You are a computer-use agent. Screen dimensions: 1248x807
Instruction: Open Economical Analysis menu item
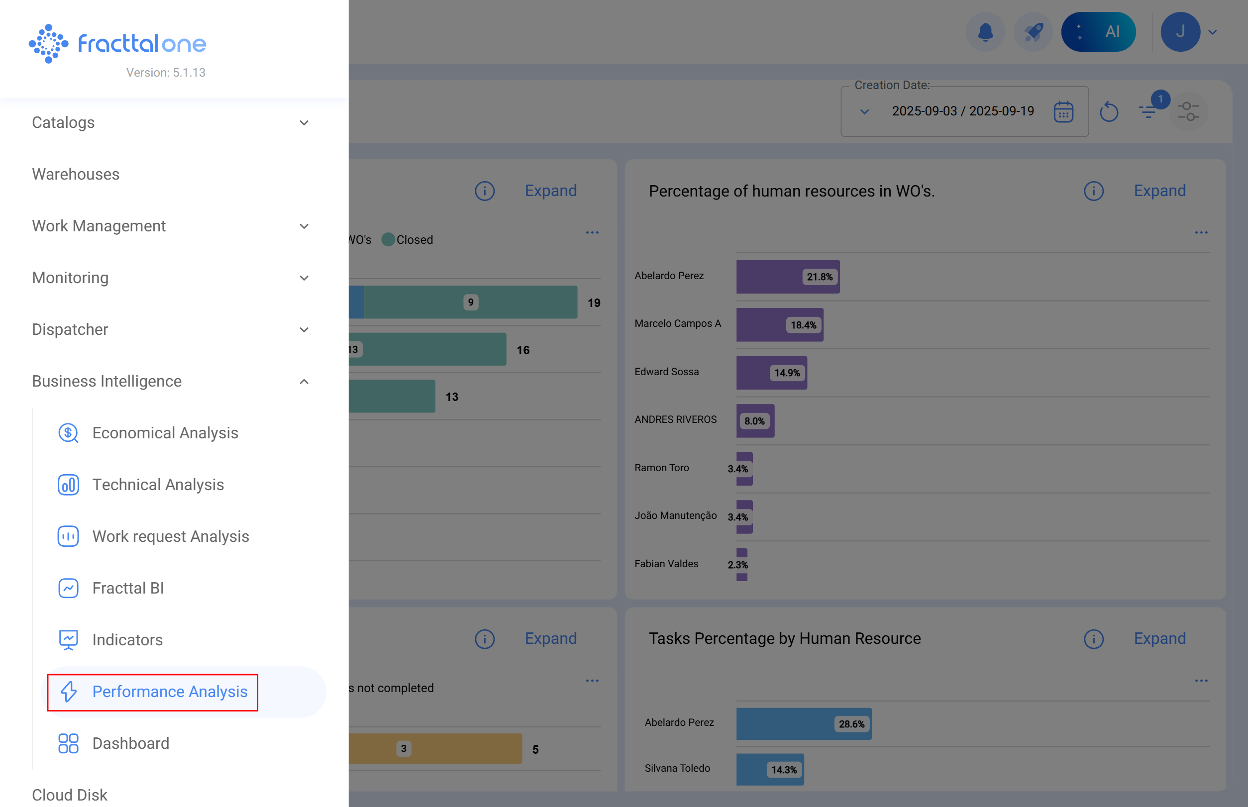[x=165, y=433]
